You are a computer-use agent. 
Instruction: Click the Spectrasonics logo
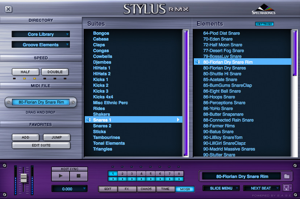click(x=263, y=9)
